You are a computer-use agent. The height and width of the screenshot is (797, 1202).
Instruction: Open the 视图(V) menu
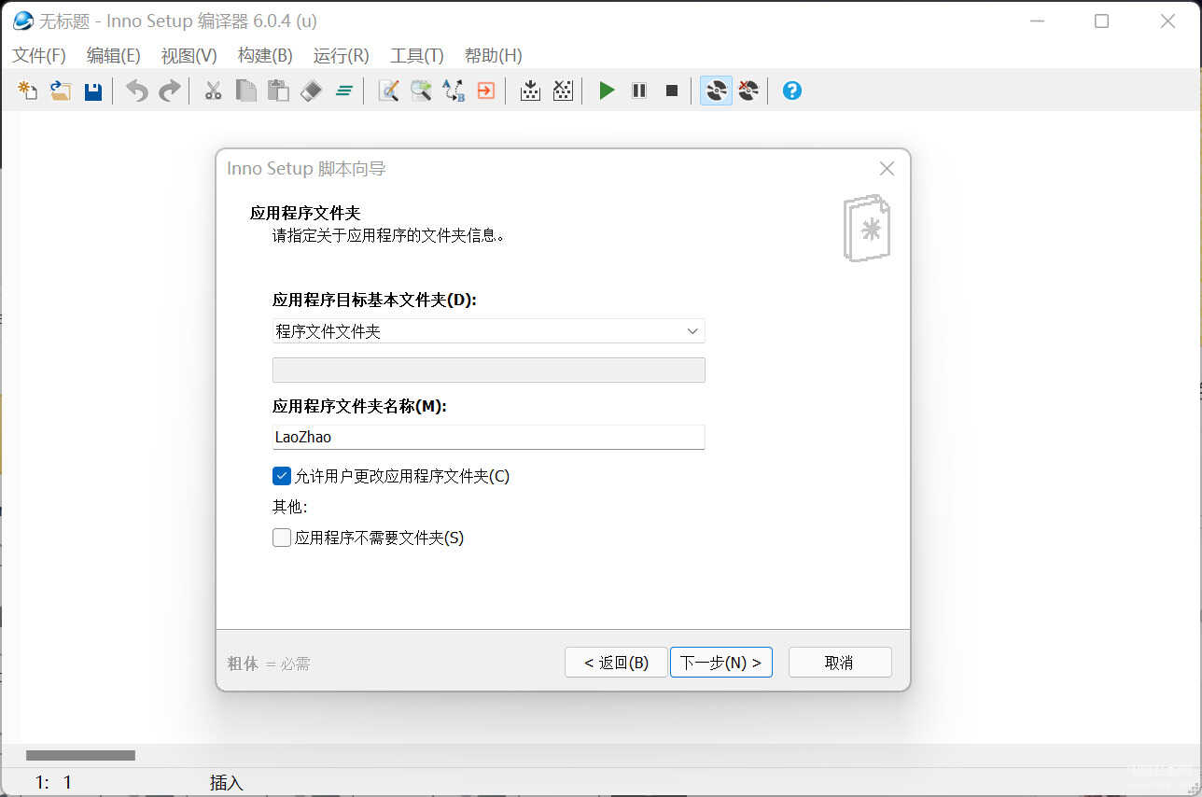pyautogui.click(x=189, y=56)
